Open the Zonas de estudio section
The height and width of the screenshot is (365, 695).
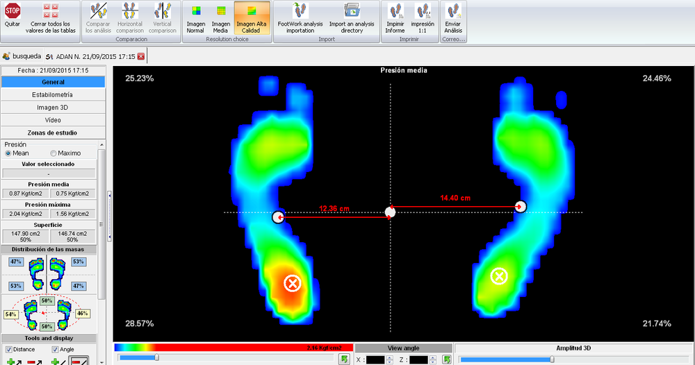54,133
